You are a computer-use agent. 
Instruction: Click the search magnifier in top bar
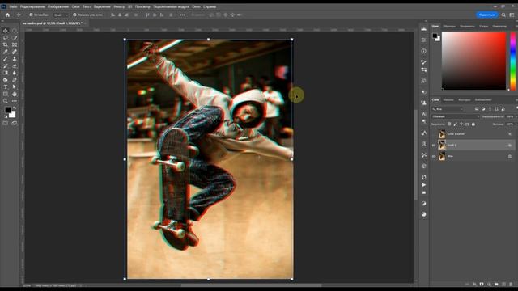[503, 15]
